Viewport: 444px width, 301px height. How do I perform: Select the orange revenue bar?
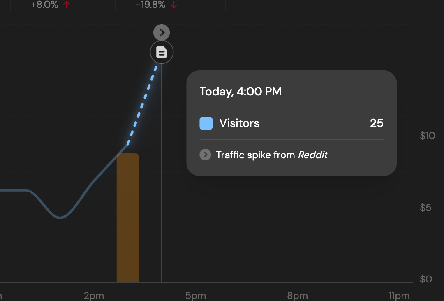tap(127, 218)
